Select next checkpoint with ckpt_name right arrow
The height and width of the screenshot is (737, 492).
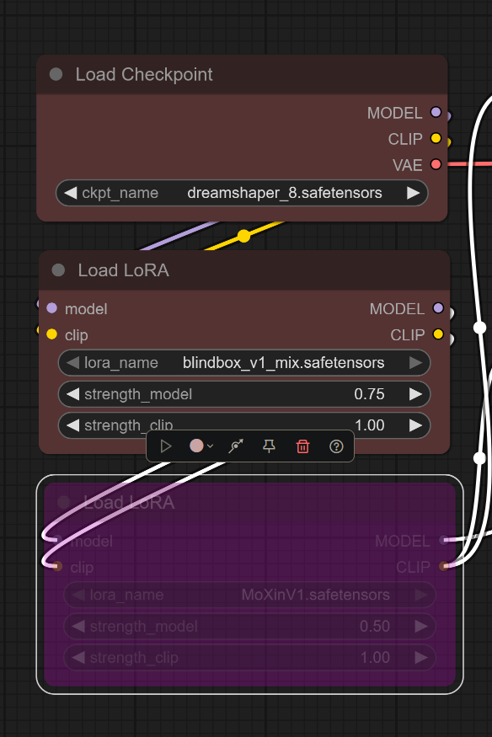[x=413, y=193]
